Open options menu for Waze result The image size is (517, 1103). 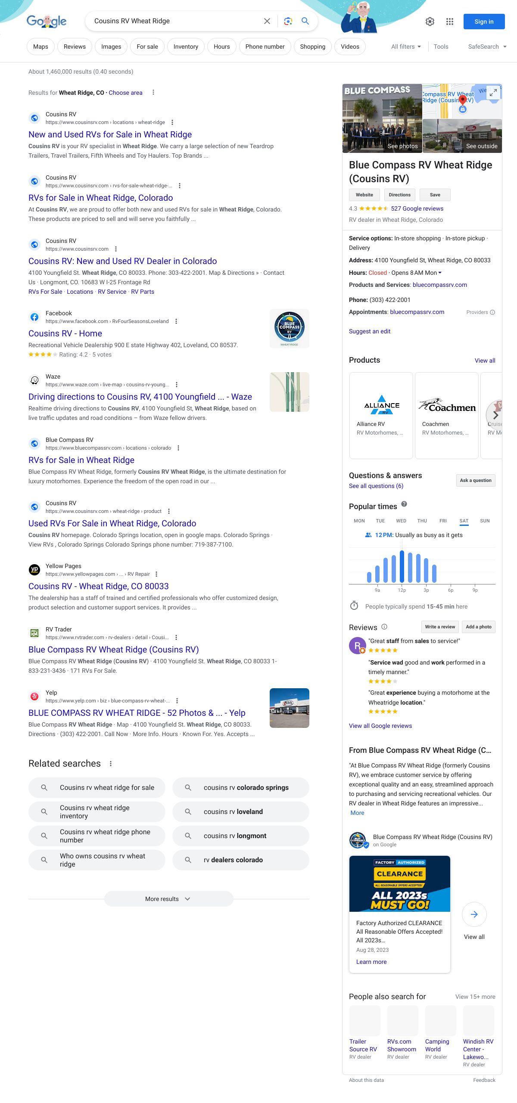[x=177, y=385]
